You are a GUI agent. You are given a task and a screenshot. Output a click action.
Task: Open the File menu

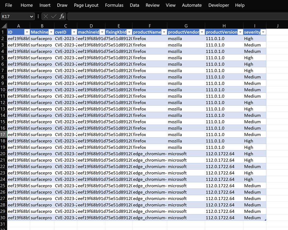click(x=9, y=5)
